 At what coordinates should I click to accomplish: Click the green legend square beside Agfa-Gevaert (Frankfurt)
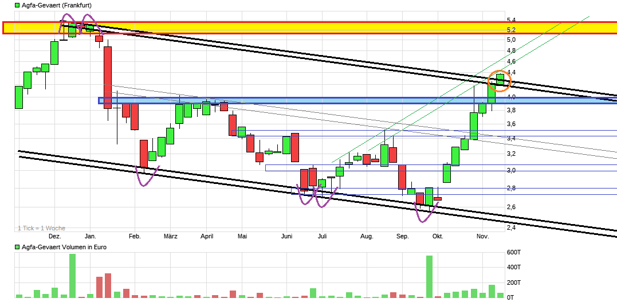[17, 5]
